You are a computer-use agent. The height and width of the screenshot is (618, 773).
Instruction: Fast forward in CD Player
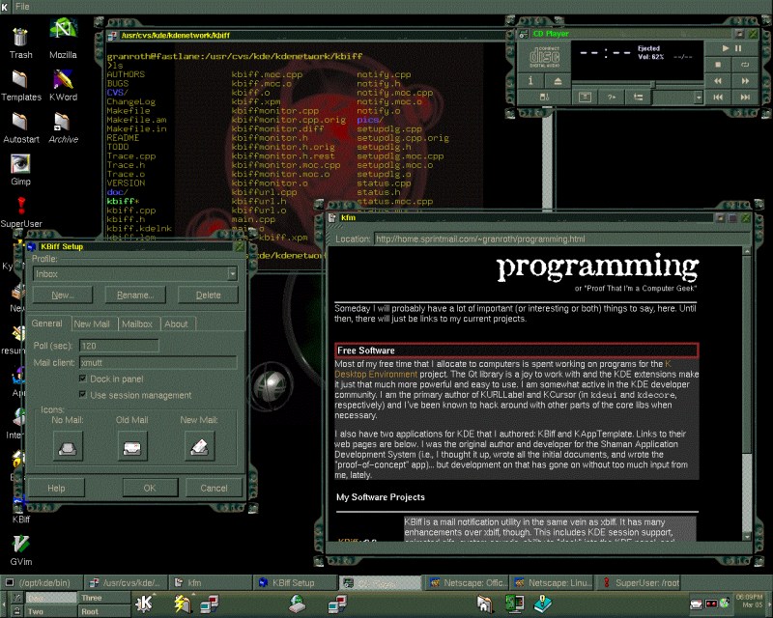click(745, 81)
